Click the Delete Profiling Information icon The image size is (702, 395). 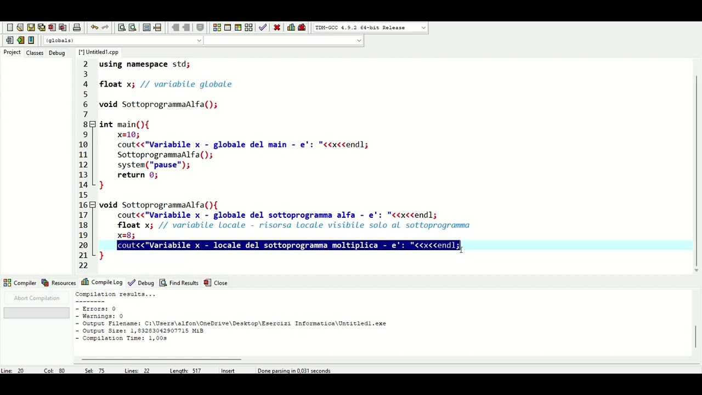point(302,27)
